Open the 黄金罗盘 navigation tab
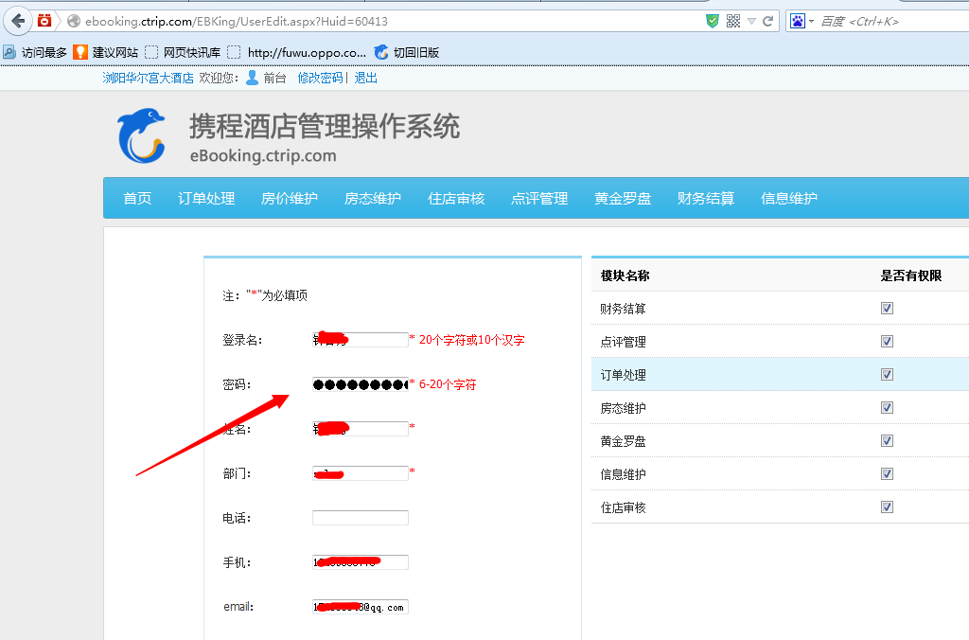 click(x=623, y=199)
